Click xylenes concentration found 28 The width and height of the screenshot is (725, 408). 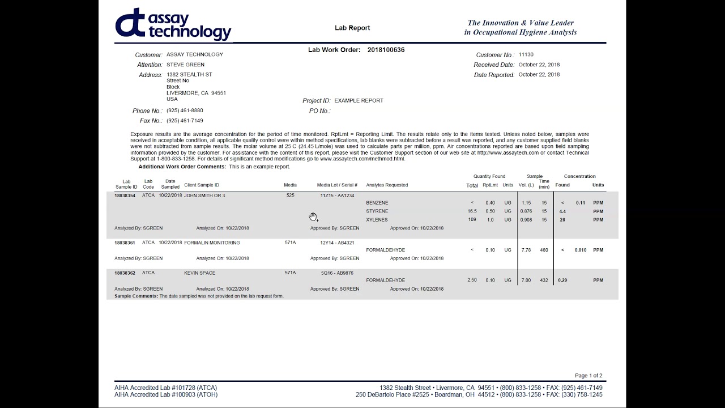[562, 220]
